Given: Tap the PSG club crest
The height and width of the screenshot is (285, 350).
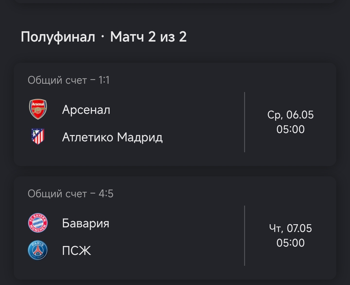Looking at the screenshot, I should click(x=38, y=250).
